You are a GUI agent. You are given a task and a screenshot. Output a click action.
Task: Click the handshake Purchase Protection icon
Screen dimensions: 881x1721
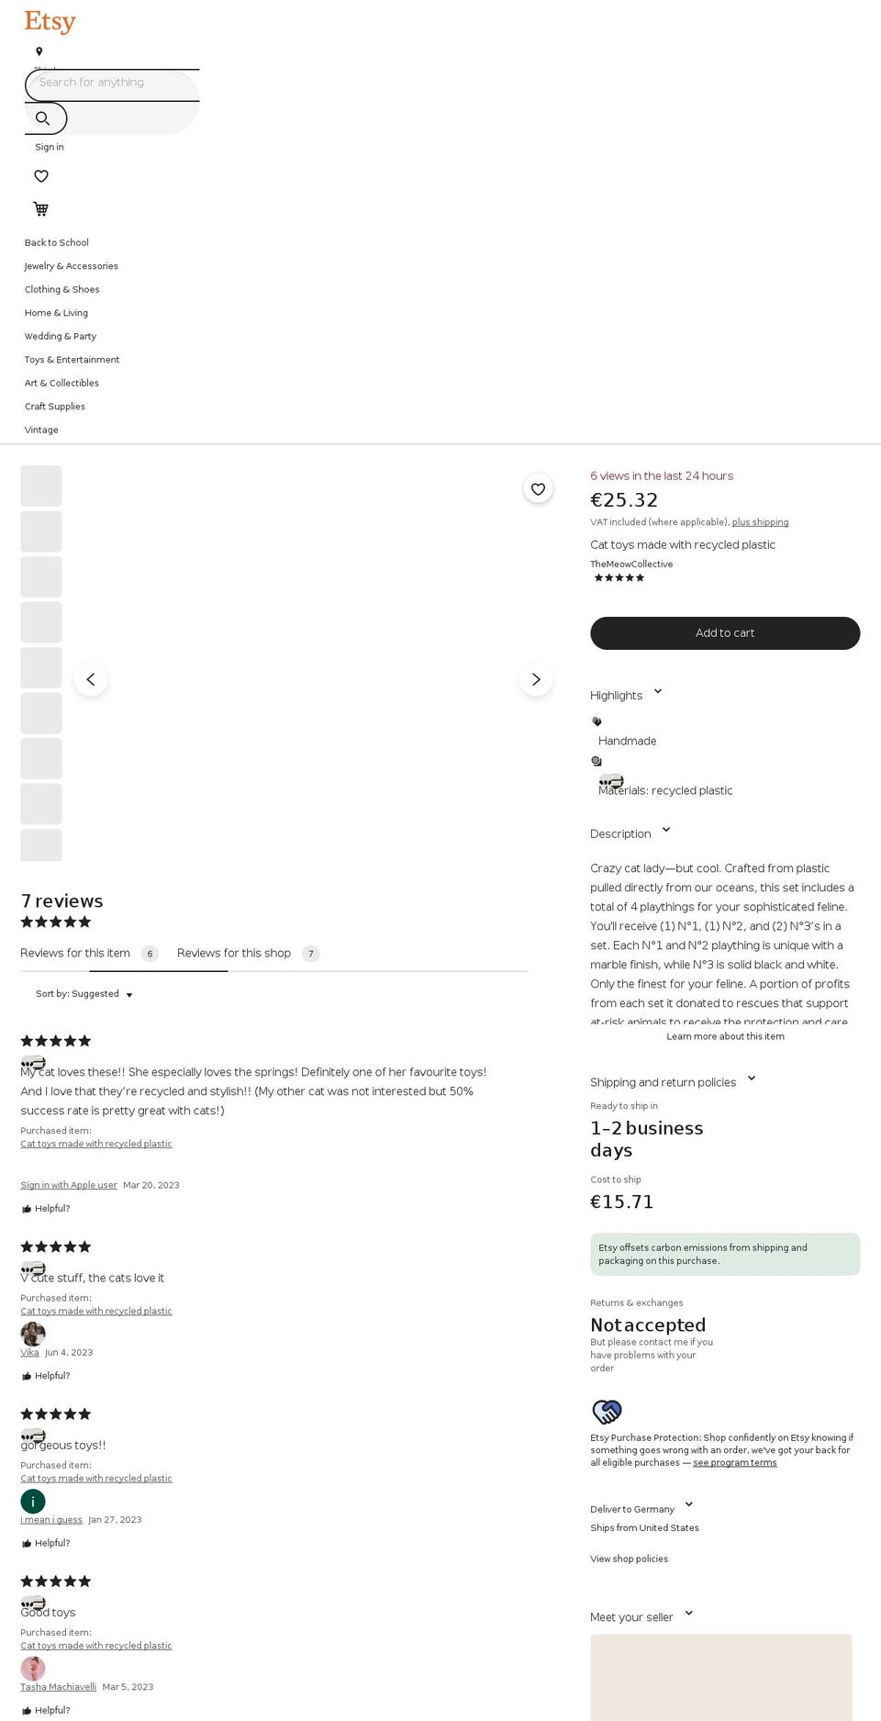pyautogui.click(x=608, y=1411)
